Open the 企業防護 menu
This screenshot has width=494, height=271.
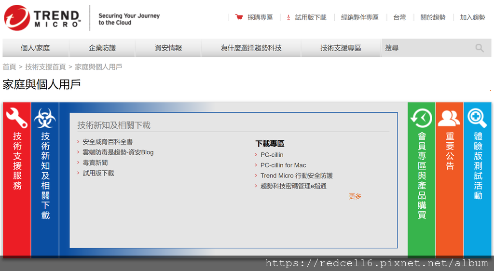102,48
